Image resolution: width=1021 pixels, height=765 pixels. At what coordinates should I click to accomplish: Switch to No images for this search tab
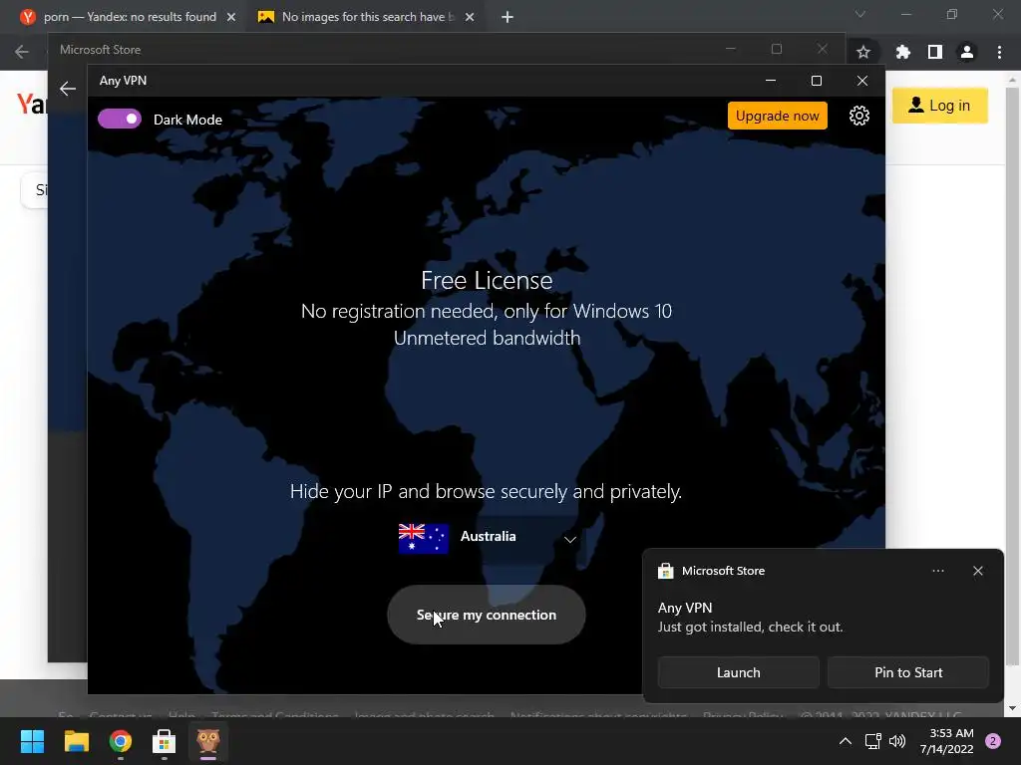365,17
